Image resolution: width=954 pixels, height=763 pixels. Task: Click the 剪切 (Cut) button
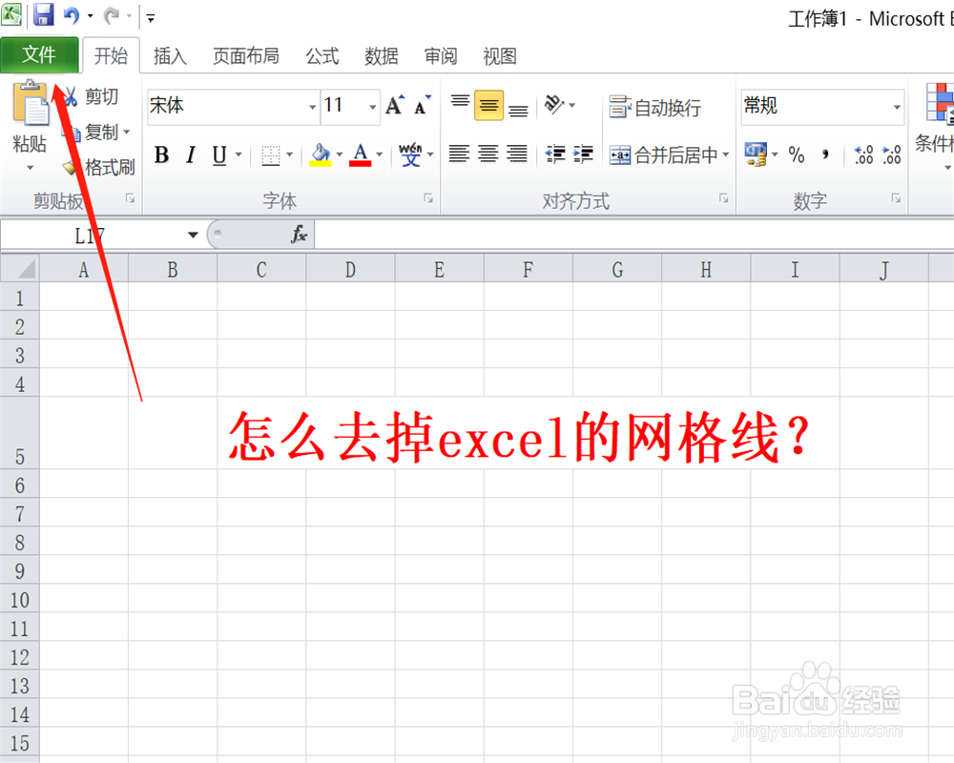coord(92,96)
